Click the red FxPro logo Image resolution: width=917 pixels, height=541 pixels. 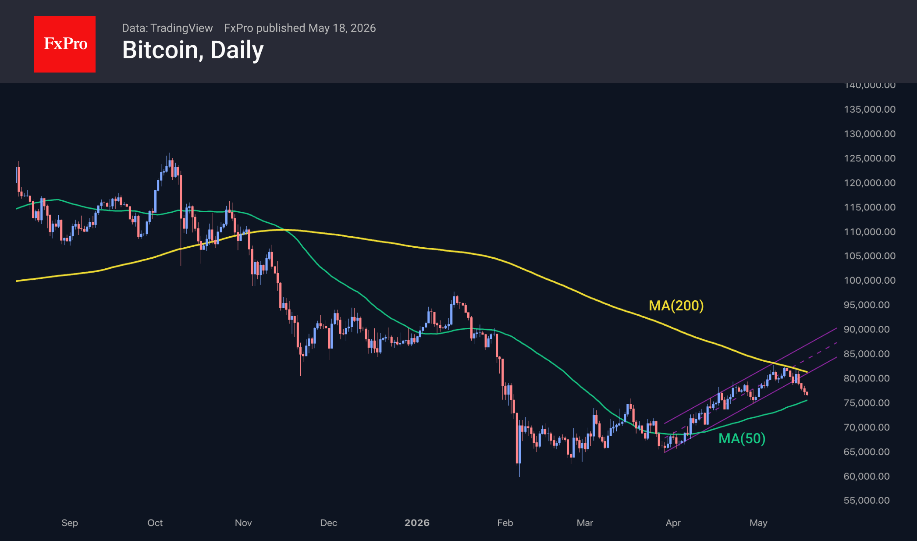(65, 44)
